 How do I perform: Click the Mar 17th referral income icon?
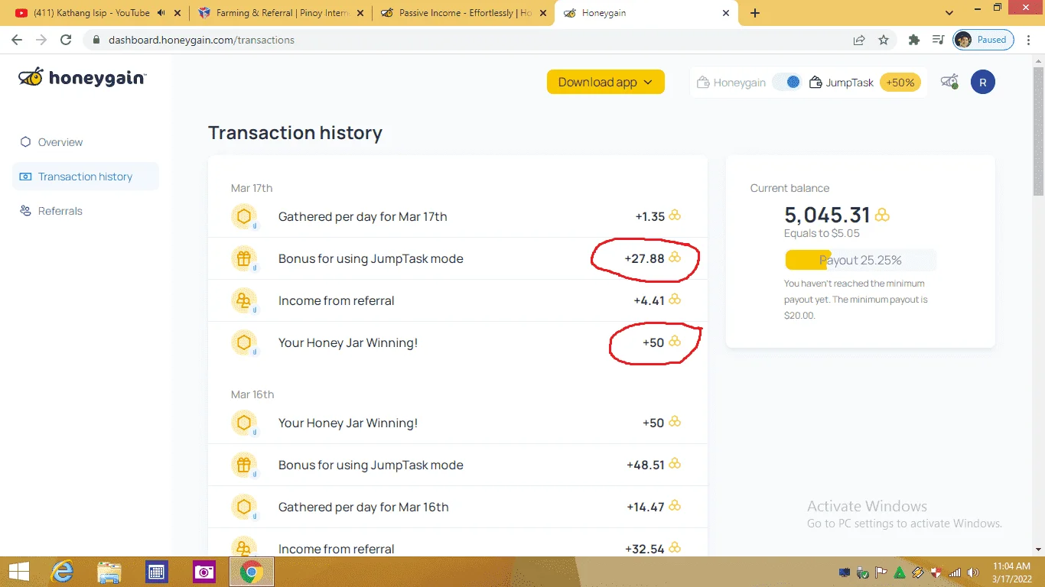(x=244, y=301)
